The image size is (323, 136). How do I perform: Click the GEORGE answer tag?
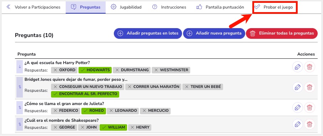[64, 127]
